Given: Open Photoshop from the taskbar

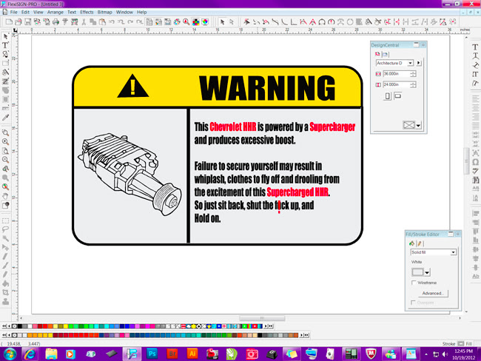Looking at the screenshot, I should [152, 354].
